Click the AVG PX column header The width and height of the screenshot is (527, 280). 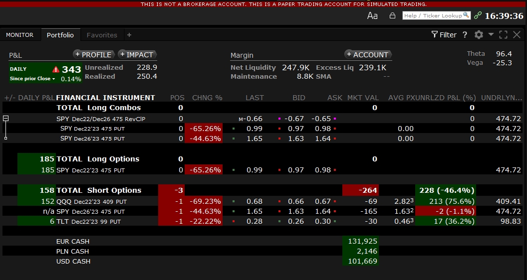click(401, 98)
